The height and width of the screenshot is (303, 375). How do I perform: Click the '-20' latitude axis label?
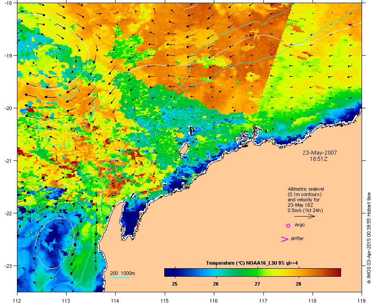8,108
